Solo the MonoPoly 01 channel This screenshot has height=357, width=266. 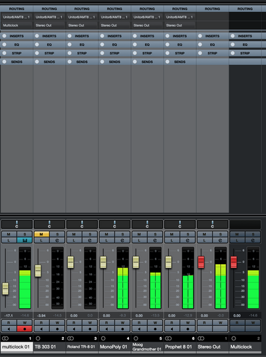(x=122, y=234)
